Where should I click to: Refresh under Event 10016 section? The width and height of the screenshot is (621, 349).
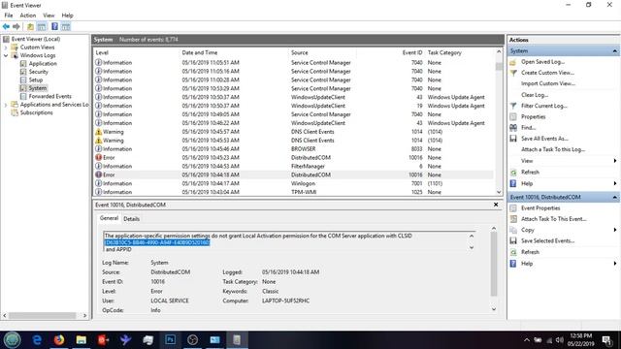click(530, 252)
